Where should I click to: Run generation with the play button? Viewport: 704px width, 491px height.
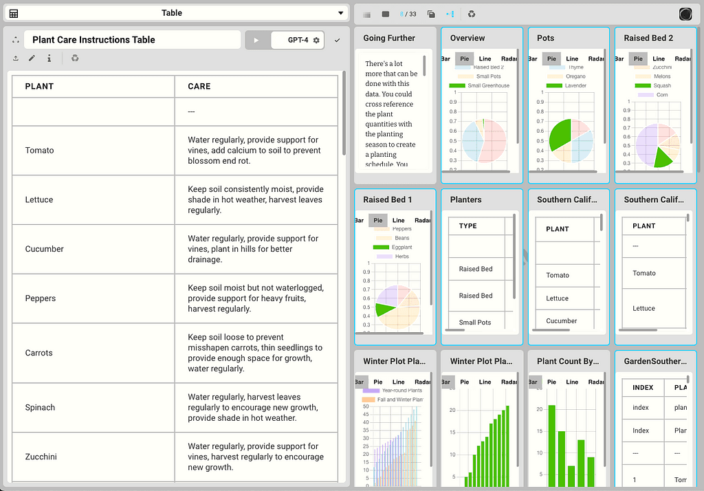[256, 40]
